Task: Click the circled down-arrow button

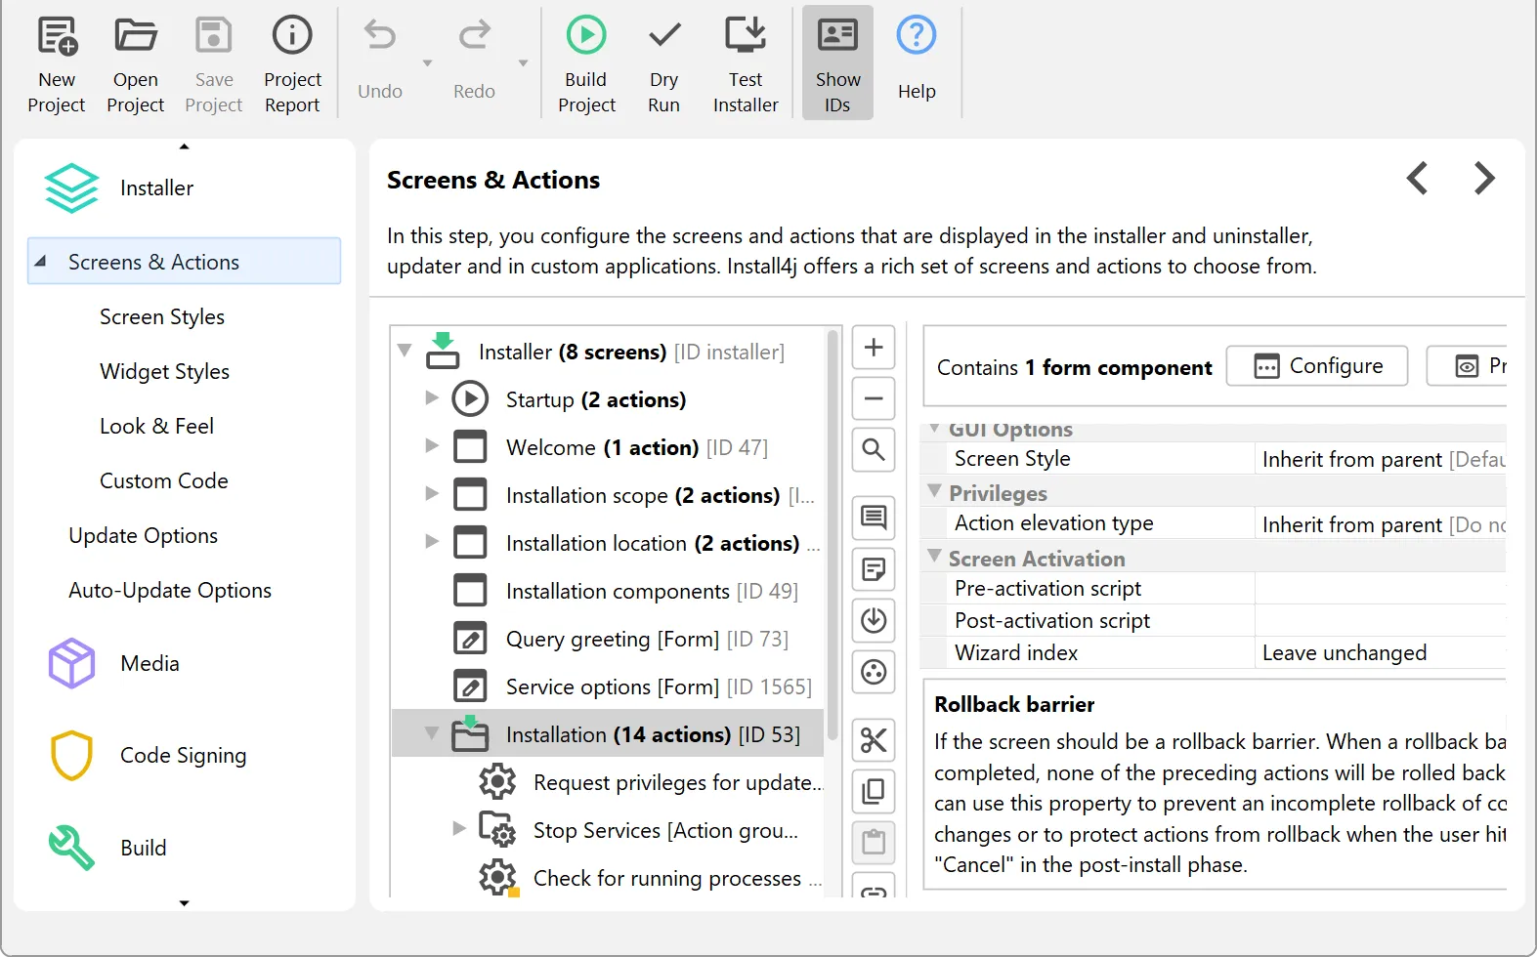Action: [x=874, y=620]
